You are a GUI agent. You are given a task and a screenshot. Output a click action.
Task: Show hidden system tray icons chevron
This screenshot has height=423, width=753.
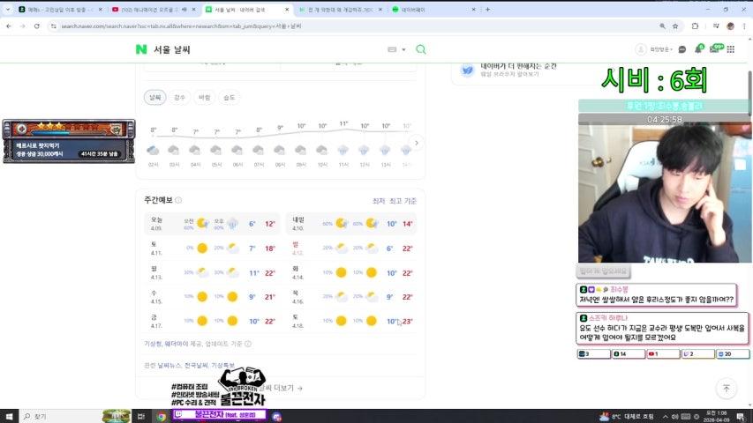click(x=665, y=416)
